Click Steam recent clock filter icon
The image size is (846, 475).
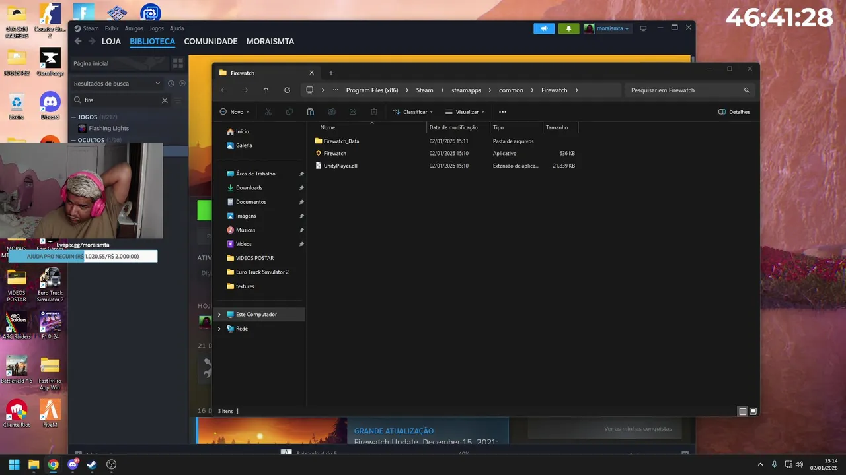[x=171, y=84]
